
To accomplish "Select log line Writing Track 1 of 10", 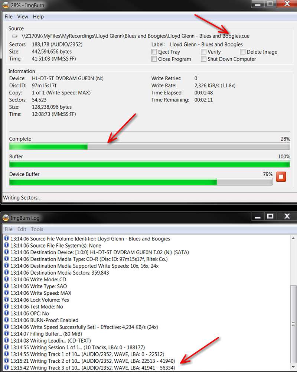I will tap(87, 354).
